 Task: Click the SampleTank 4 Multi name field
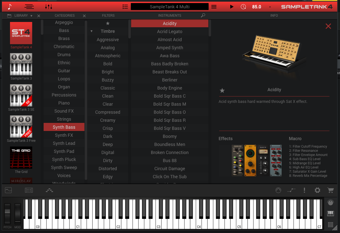click(170, 7)
